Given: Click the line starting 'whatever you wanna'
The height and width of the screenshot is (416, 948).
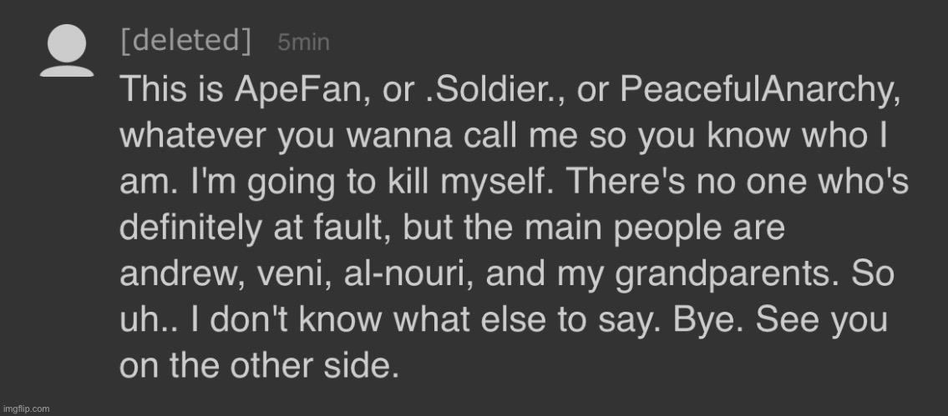Looking at the screenshot, I should point(504,137).
